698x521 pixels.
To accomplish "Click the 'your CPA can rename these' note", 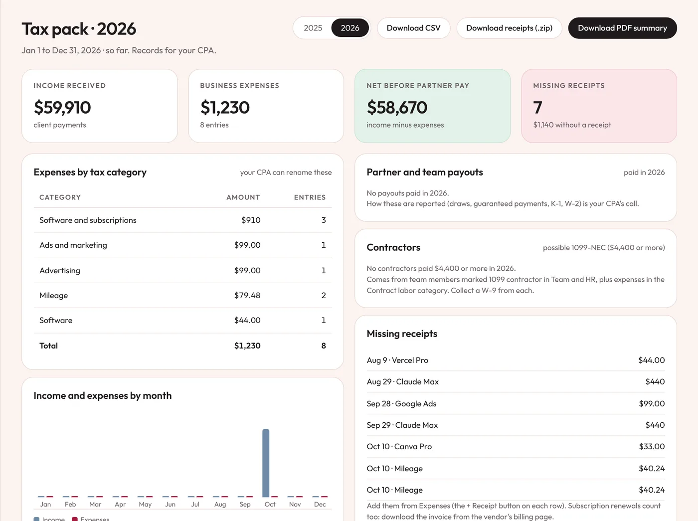I will pyautogui.click(x=286, y=173).
